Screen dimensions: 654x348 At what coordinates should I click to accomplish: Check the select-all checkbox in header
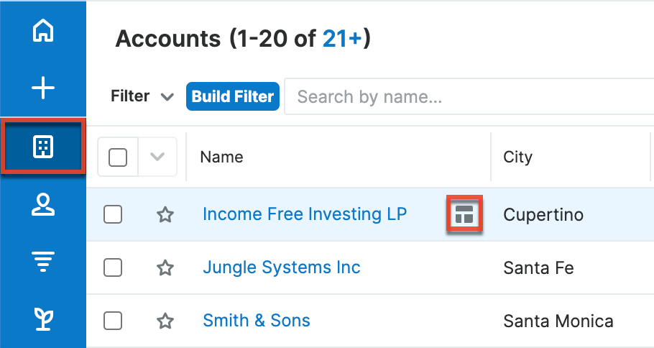118,157
